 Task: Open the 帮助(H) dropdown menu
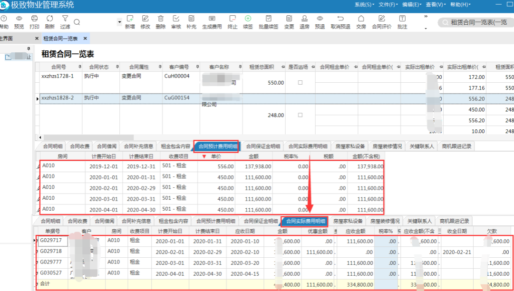pyautogui.click(x=460, y=5)
